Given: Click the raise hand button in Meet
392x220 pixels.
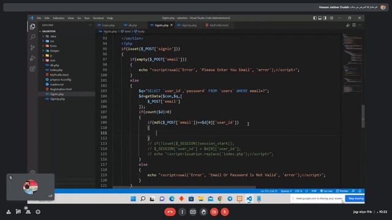Looking at the screenshot, I should coord(203,212).
